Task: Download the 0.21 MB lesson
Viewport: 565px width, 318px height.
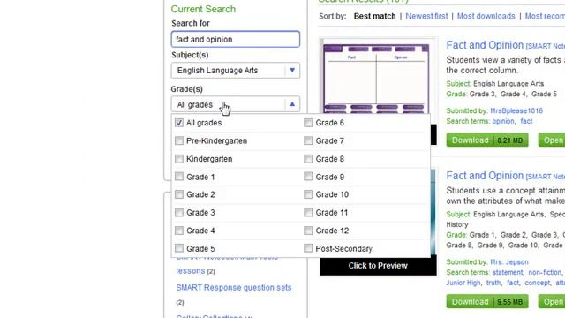Action: (487, 140)
